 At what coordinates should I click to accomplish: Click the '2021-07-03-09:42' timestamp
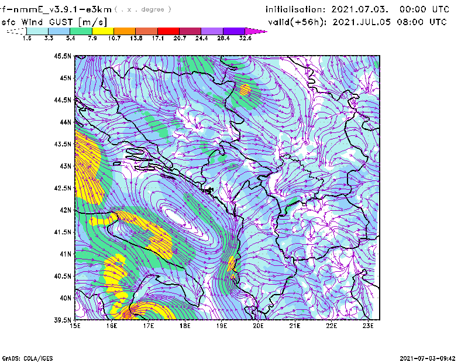pyautogui.click(x=428, y=358)
